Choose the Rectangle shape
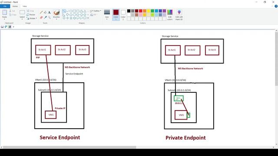Image resolution: width=278 pixels, height=156 pixels. [x=74, y=11]
